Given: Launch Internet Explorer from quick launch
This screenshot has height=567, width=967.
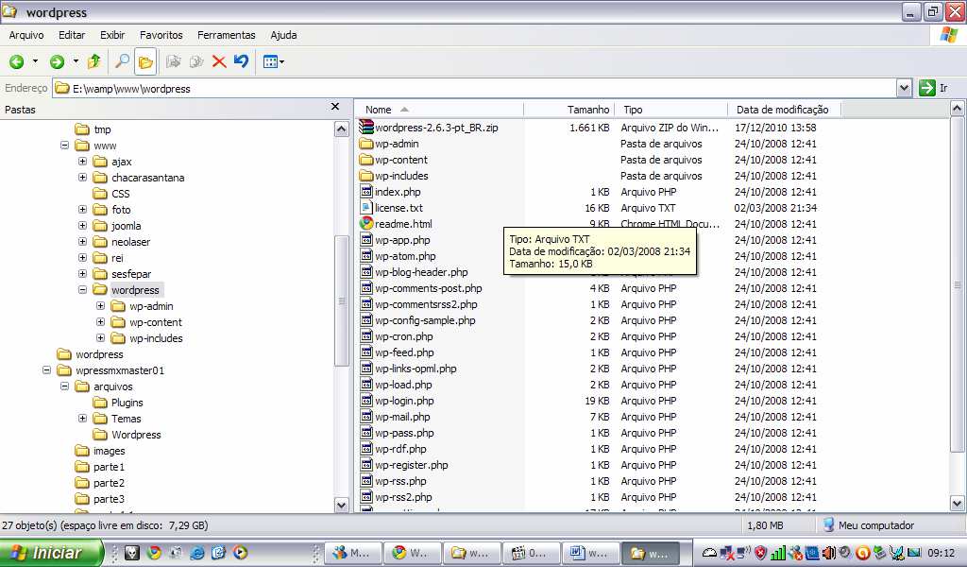Looking at the screenshot, I should [197, 553].
